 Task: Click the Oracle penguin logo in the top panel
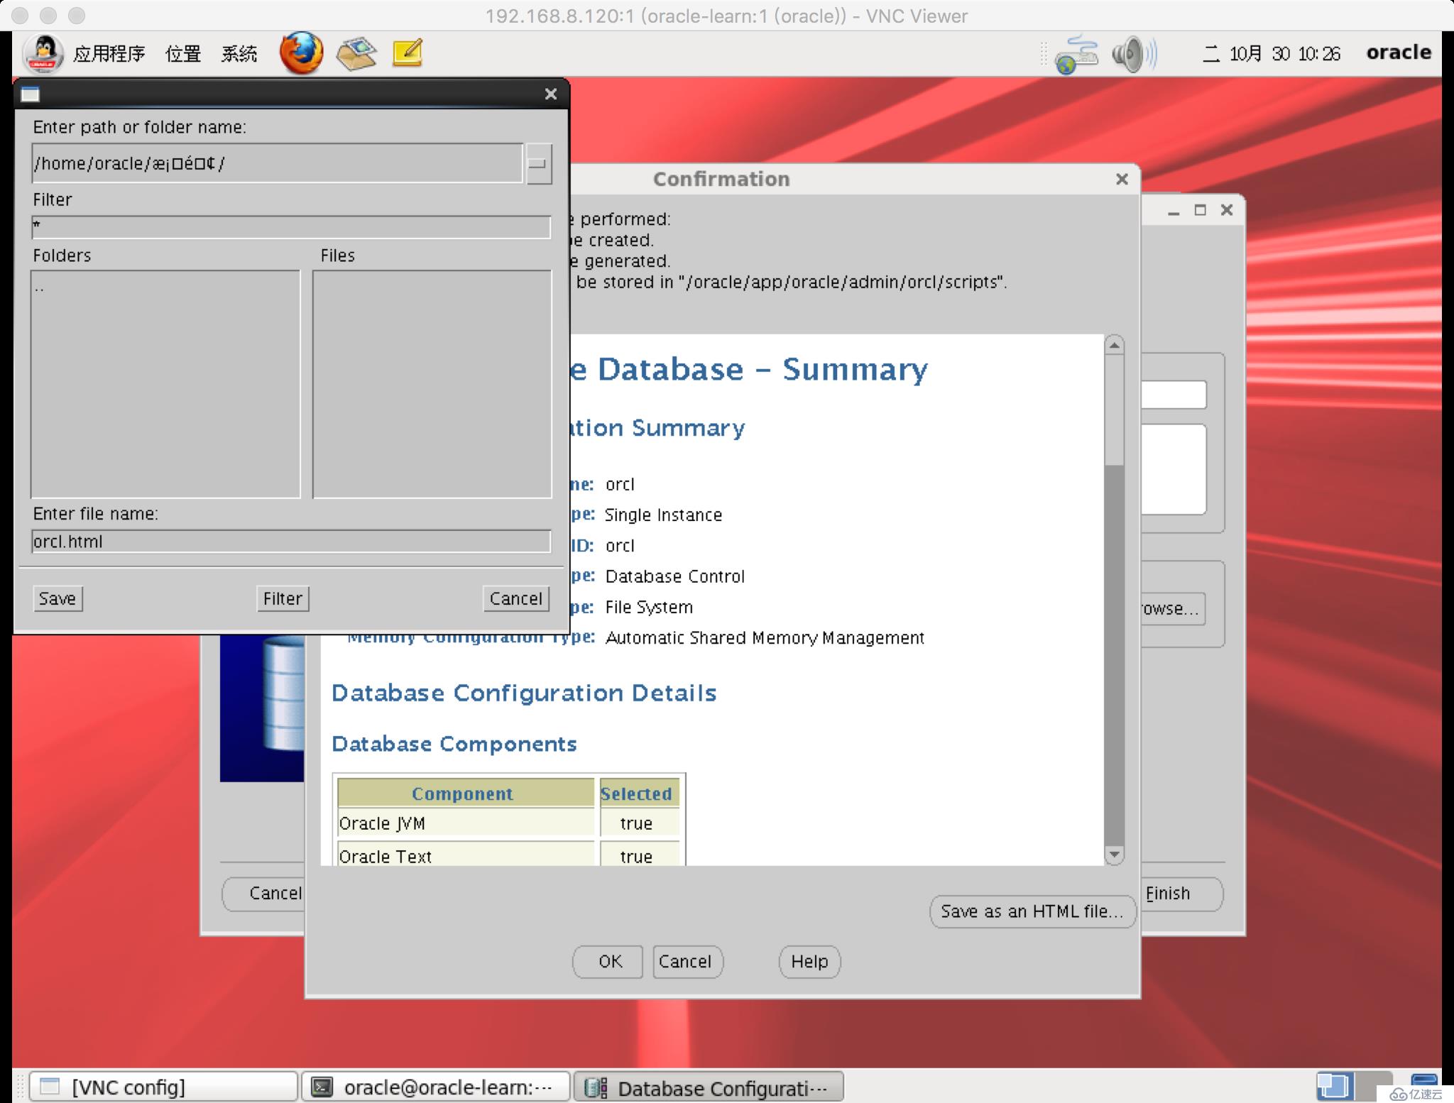(44, 53)
